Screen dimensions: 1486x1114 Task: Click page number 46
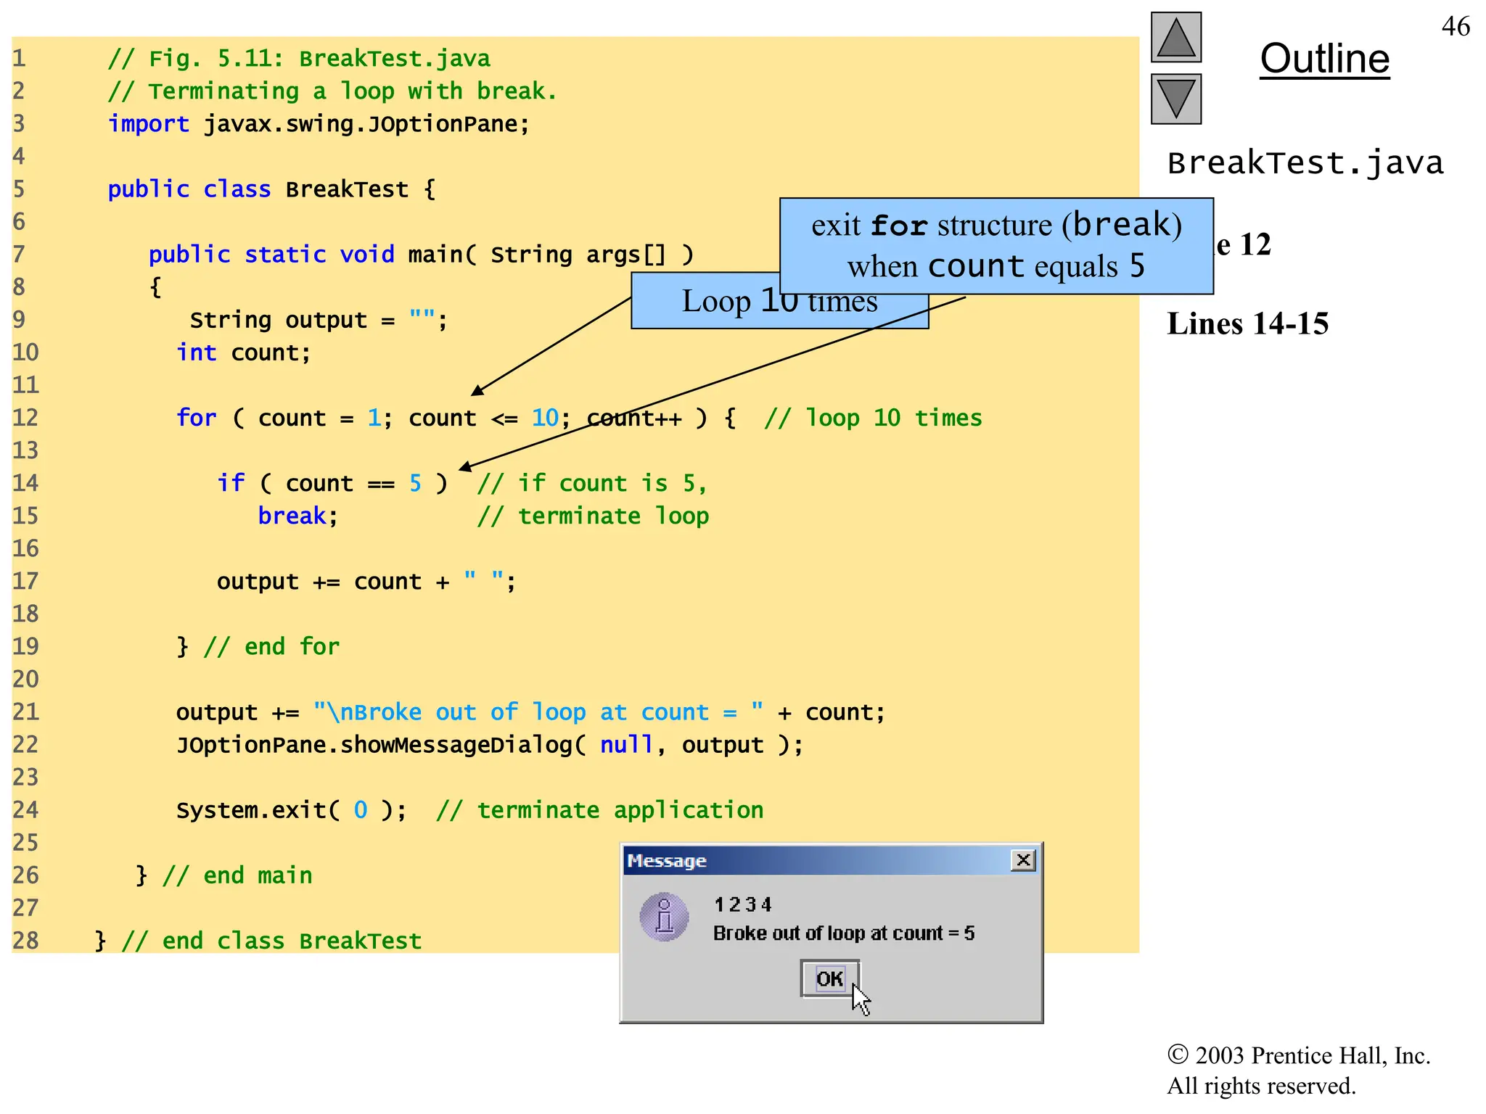1456,27
